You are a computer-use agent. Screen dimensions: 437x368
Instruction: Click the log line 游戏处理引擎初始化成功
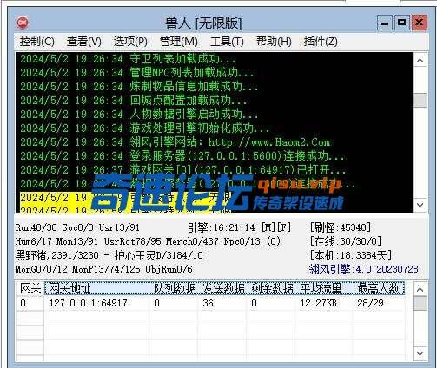[144, 128]
